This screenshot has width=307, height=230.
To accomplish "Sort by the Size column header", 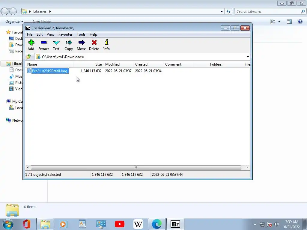I will pos(88,64).
